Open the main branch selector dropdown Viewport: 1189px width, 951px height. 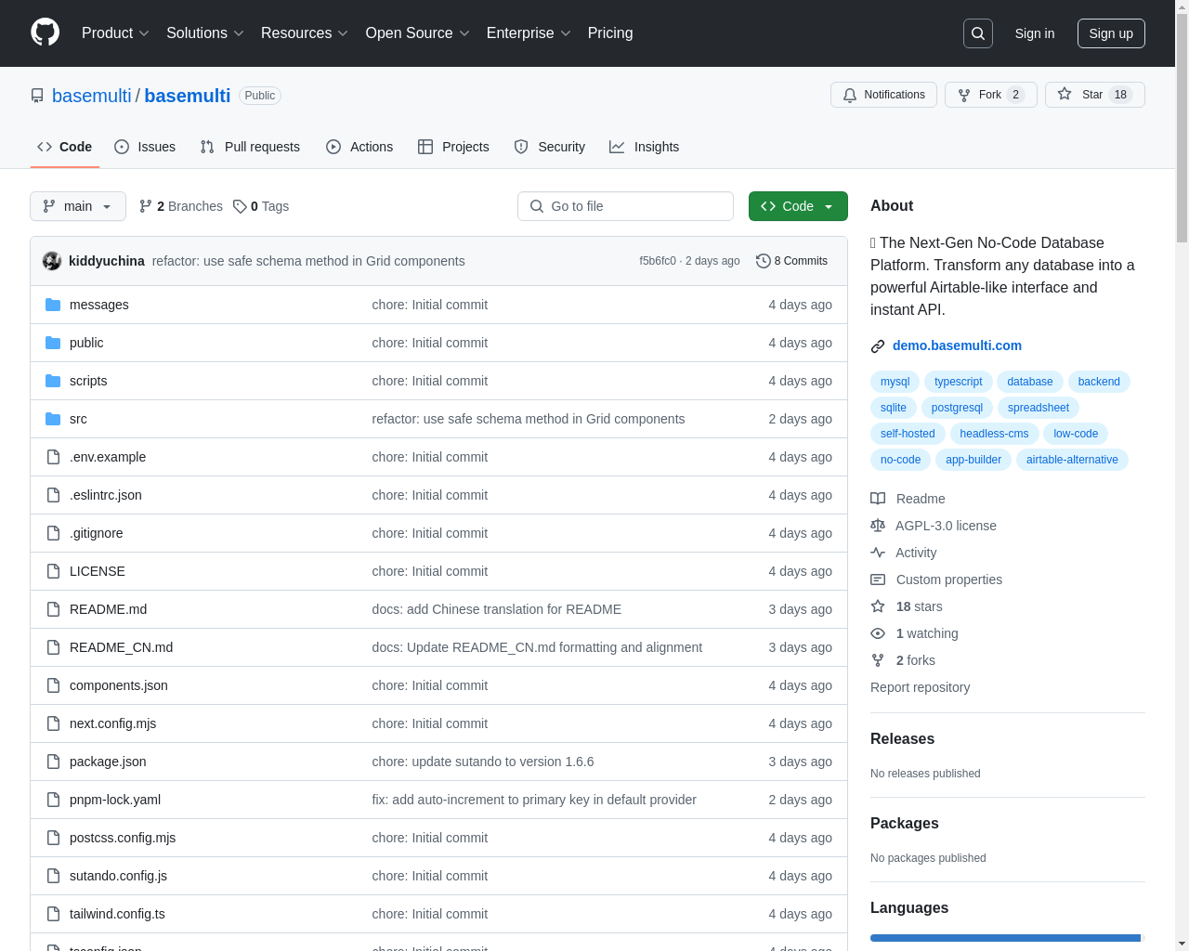tap(78, 206)
